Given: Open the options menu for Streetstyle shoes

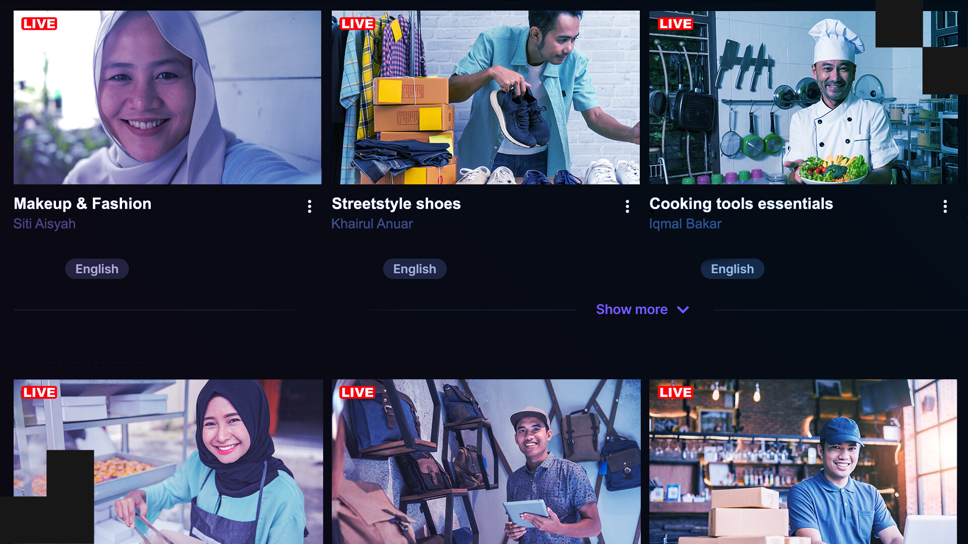Looking at the screenshot, I should point(627,206).
